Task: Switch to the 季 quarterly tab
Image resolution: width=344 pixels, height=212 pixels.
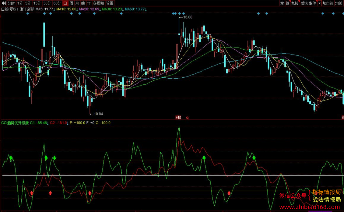Action: (x=83, y=3)
